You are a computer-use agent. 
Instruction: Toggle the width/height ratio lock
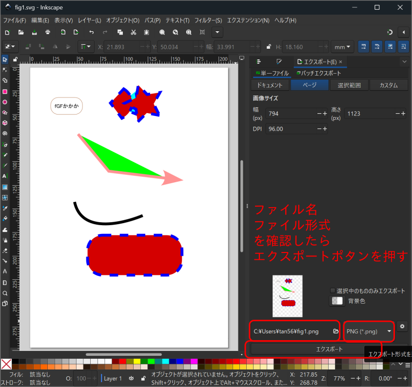tap(269, 47)
